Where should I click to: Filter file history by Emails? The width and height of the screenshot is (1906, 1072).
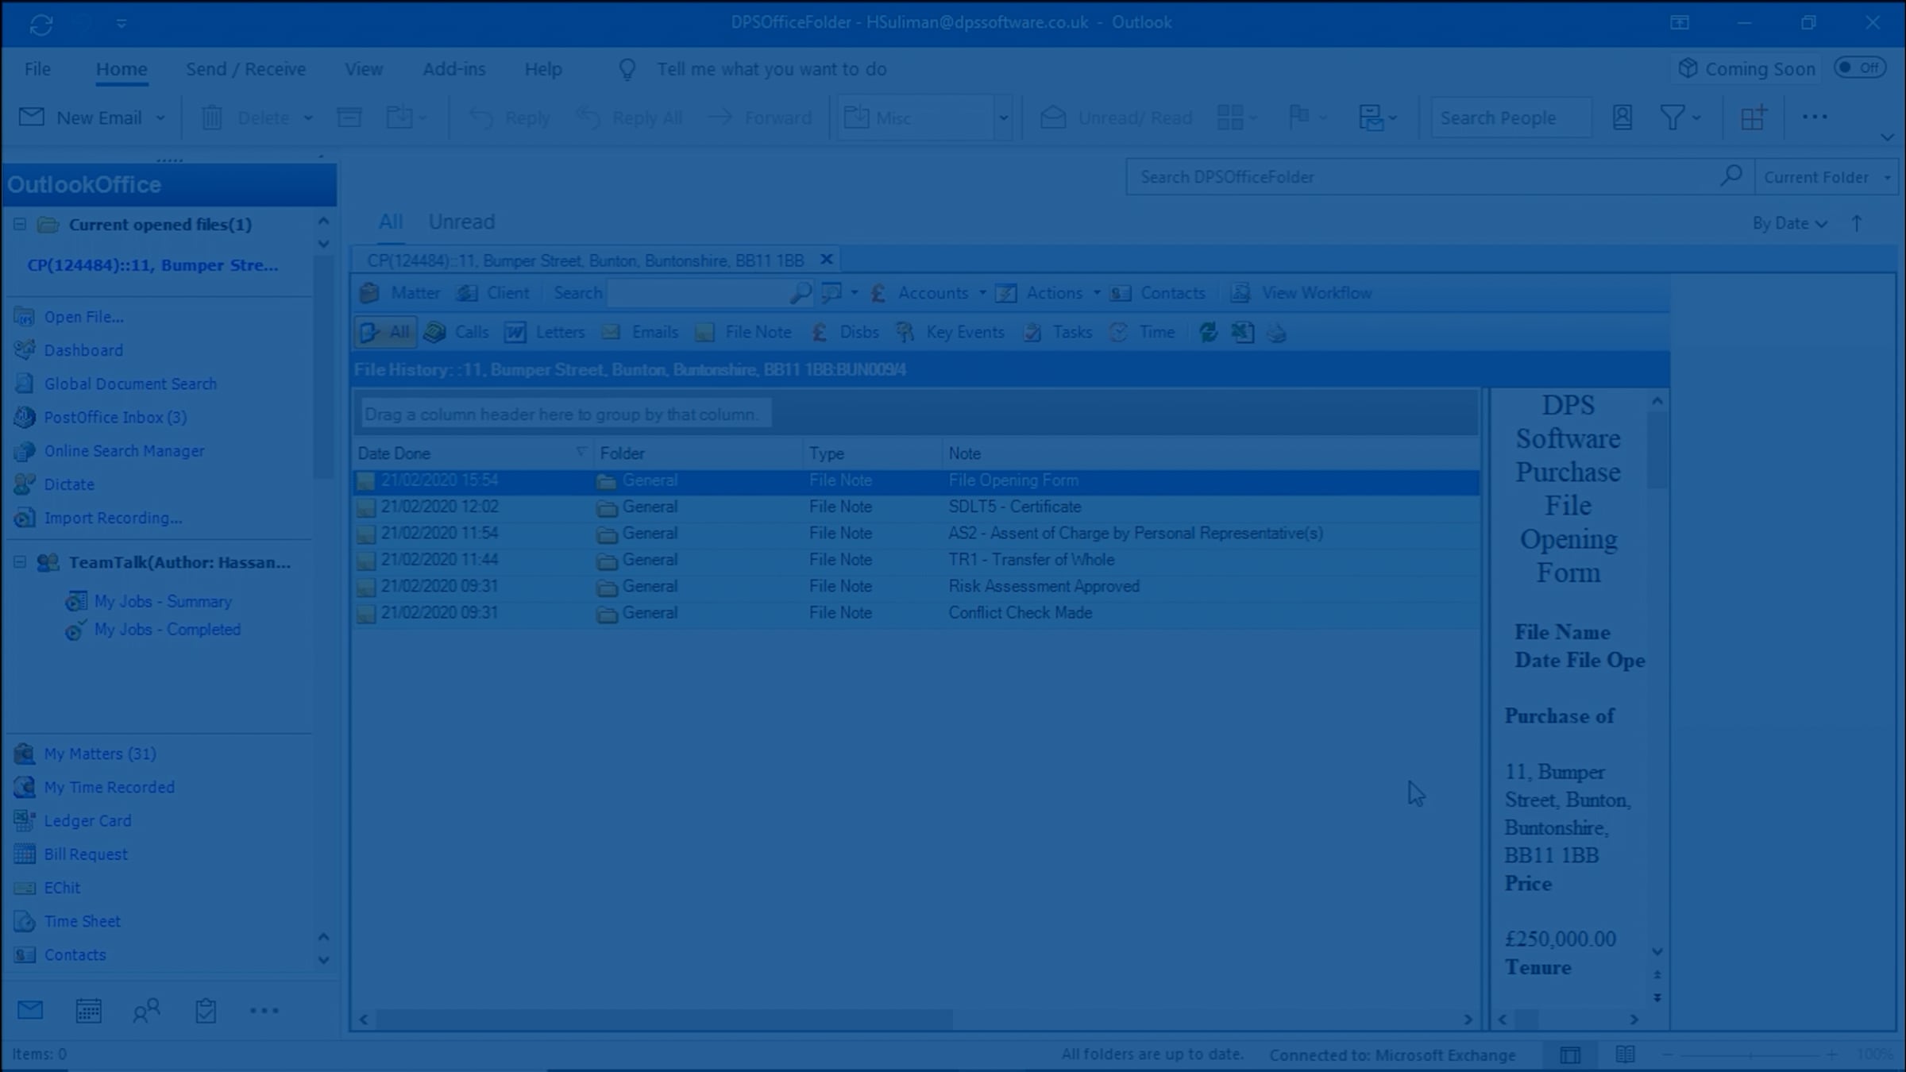pyautogui.click(x=640, y=333)
